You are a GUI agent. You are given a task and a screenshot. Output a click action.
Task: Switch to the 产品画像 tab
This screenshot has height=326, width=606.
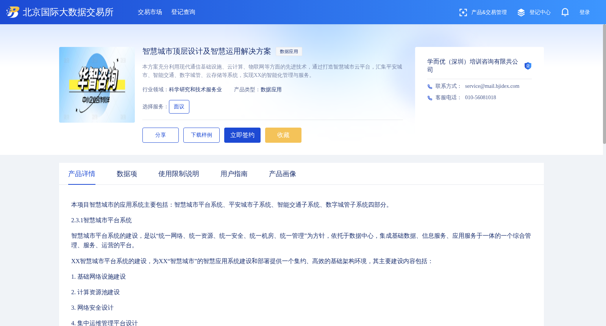(283, 174)
